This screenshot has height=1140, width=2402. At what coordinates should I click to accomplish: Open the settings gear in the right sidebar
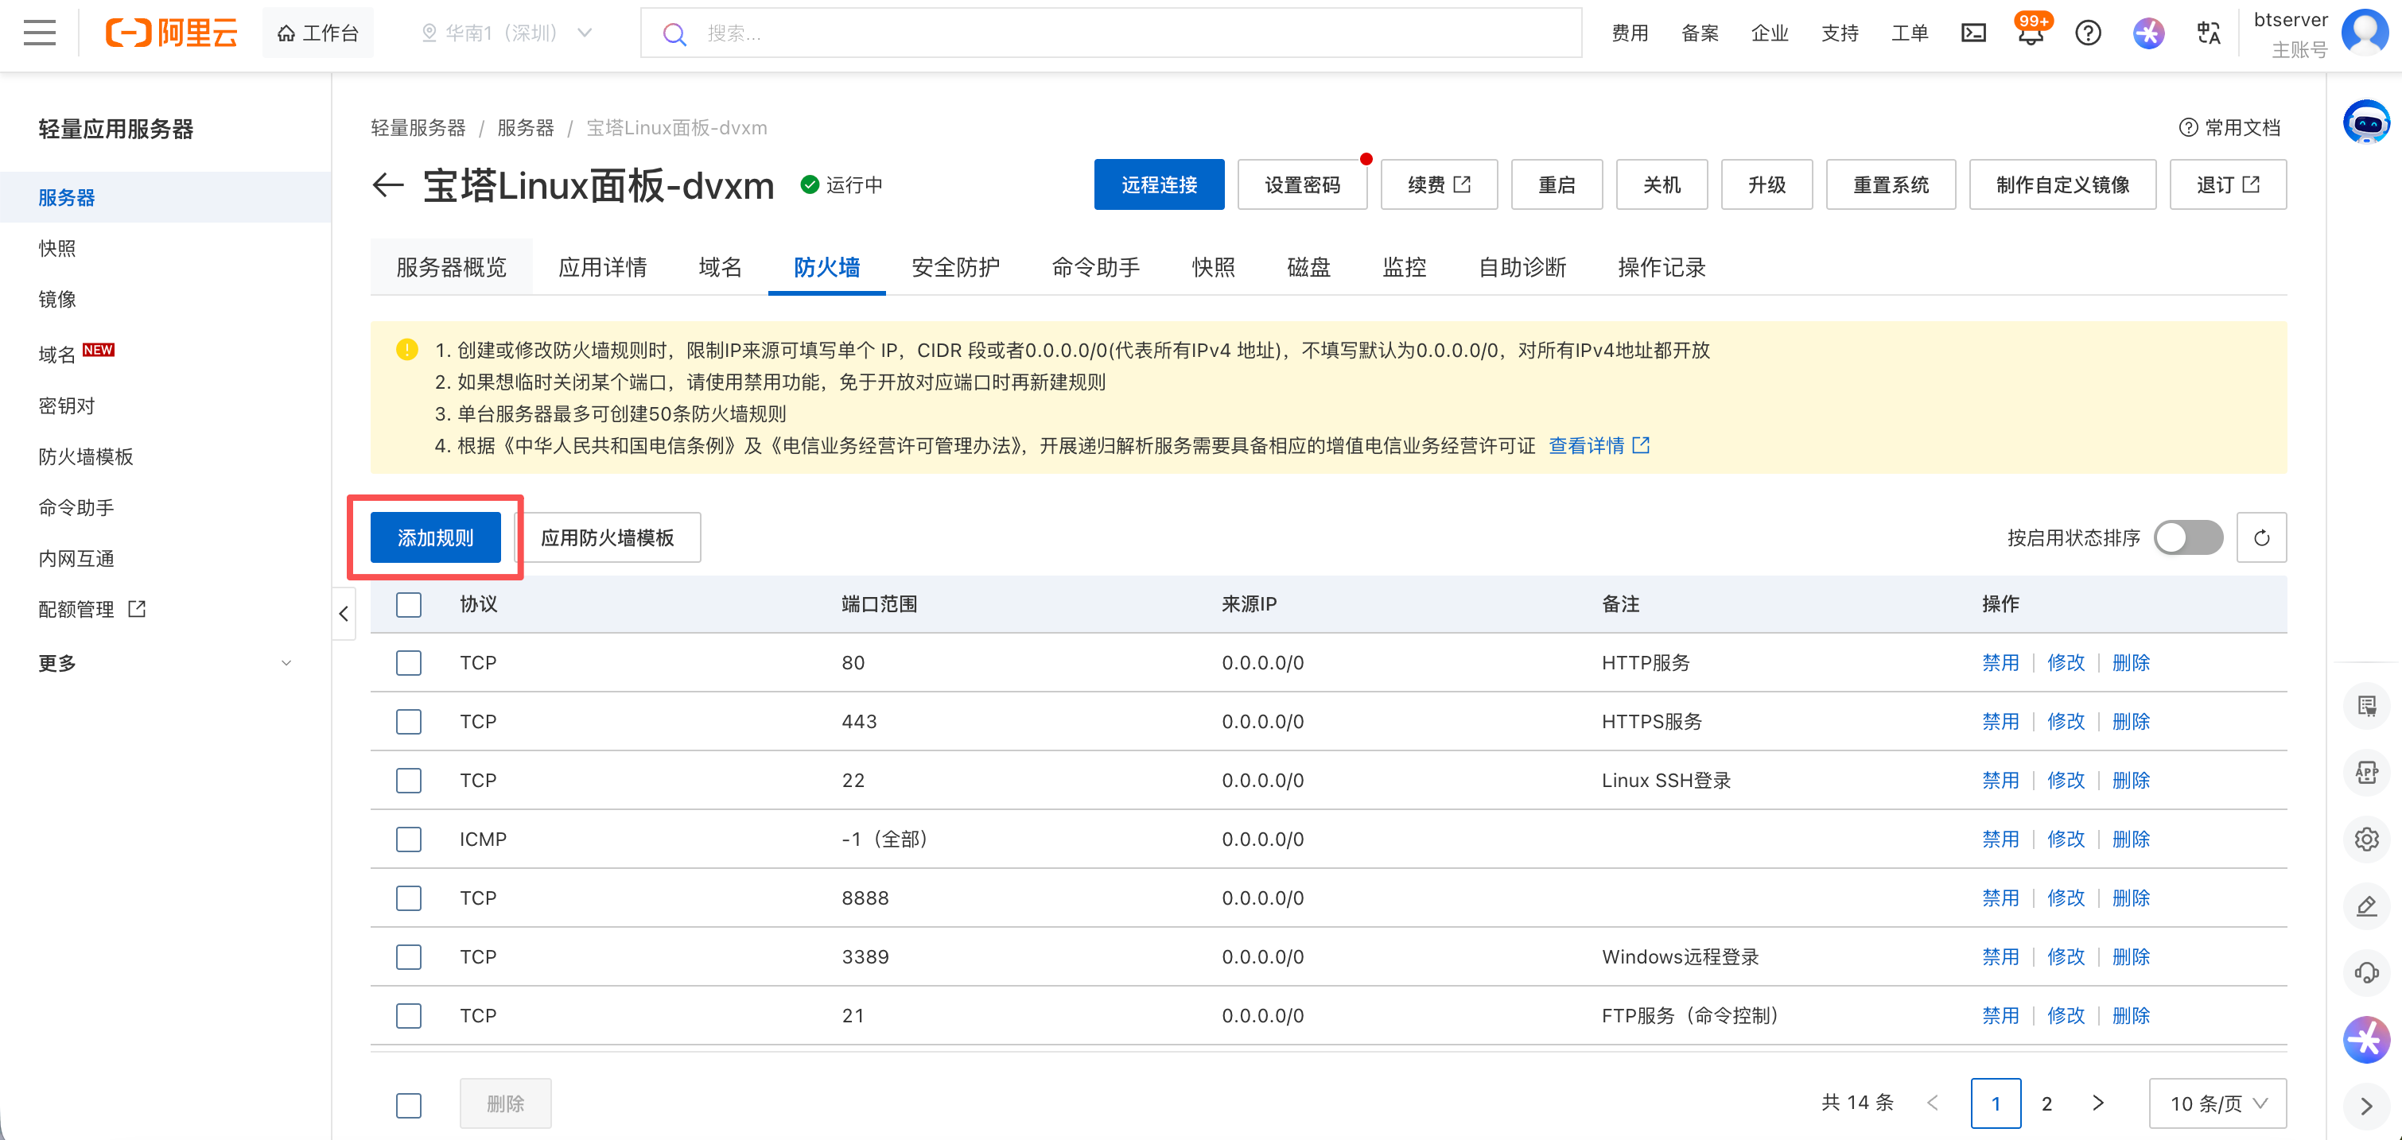[x=2366, y=838]
